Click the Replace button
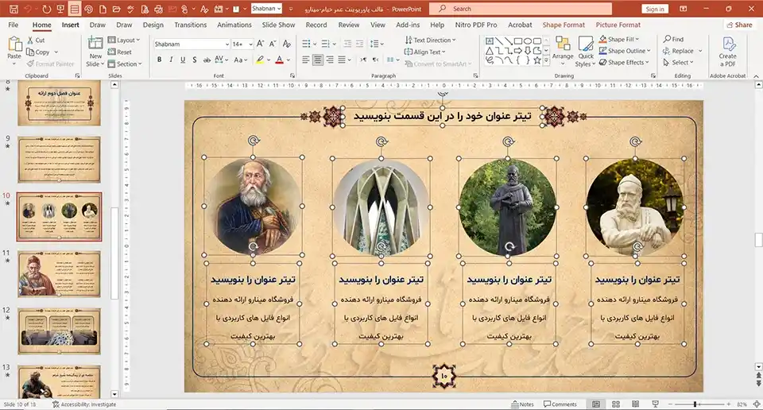 (x=678, y=51)
